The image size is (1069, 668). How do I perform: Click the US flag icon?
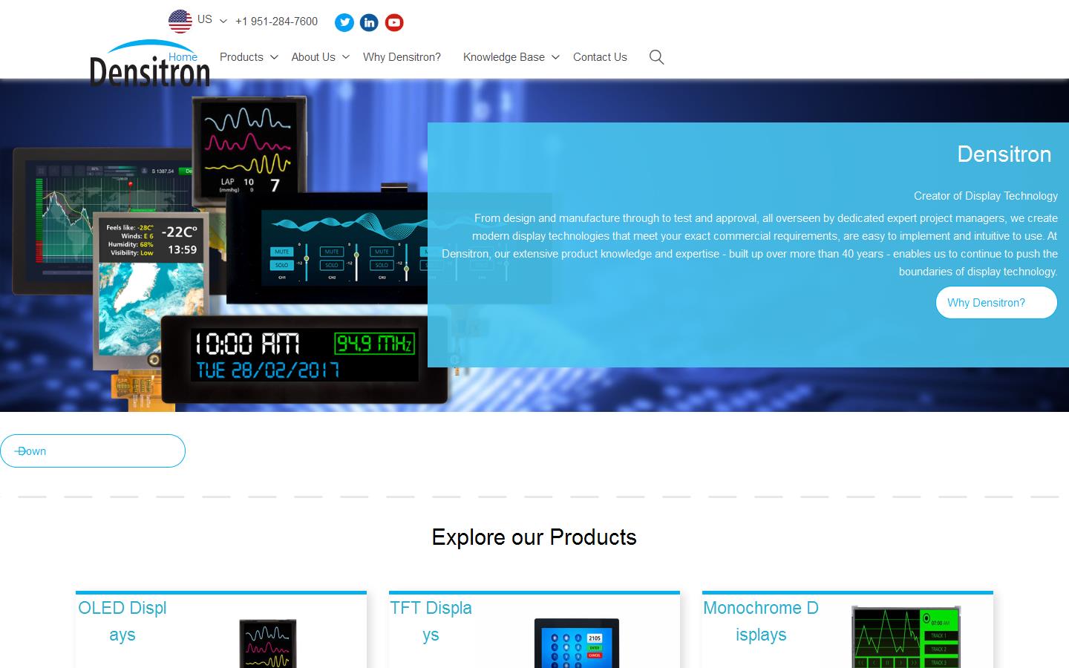point(180,20)
